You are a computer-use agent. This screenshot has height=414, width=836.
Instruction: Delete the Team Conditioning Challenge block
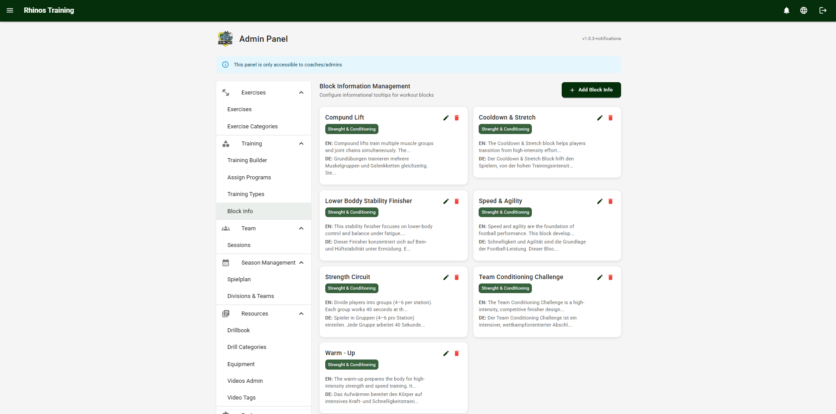[x=611, y=277]
